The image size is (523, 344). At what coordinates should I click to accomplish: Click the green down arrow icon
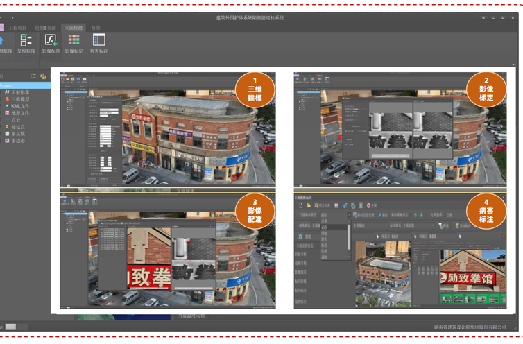point(421,215)
